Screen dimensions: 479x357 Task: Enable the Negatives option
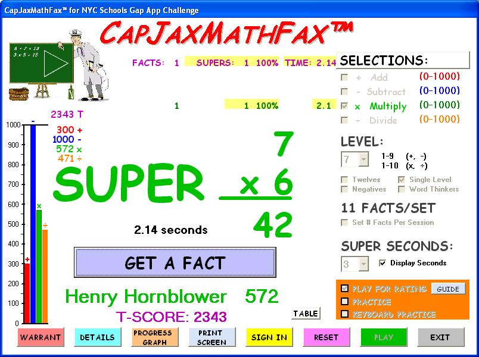(344, 189)
